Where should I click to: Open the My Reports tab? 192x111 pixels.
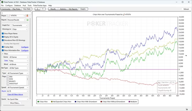[73, 9]
